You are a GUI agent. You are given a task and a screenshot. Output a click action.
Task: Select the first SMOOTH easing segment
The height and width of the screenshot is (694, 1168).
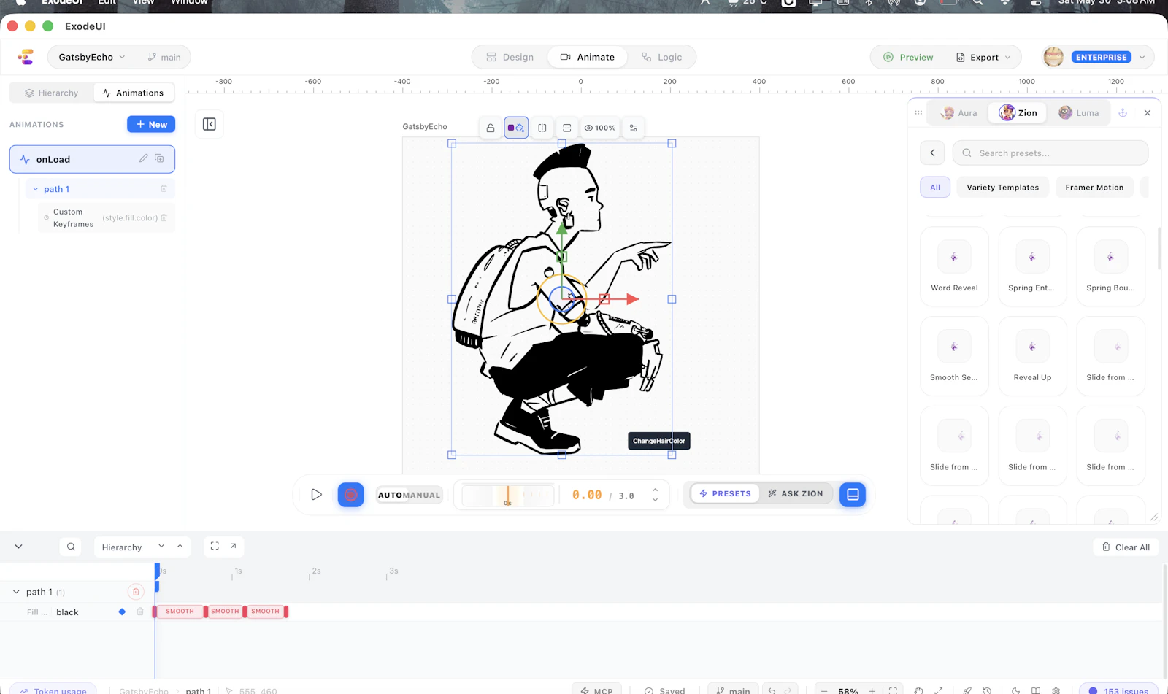(x=180, y=612)
